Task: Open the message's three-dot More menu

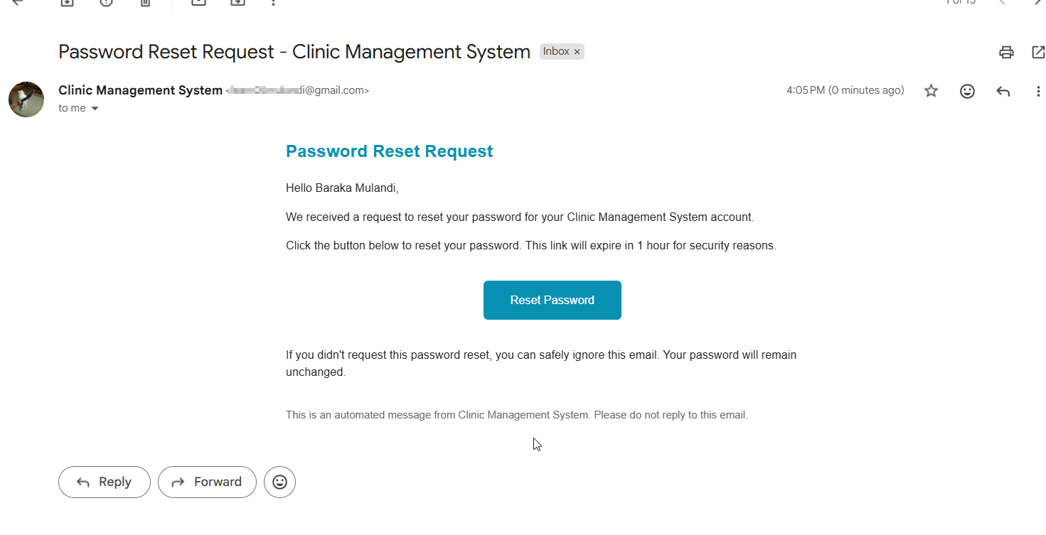Action: [1038, 91]
